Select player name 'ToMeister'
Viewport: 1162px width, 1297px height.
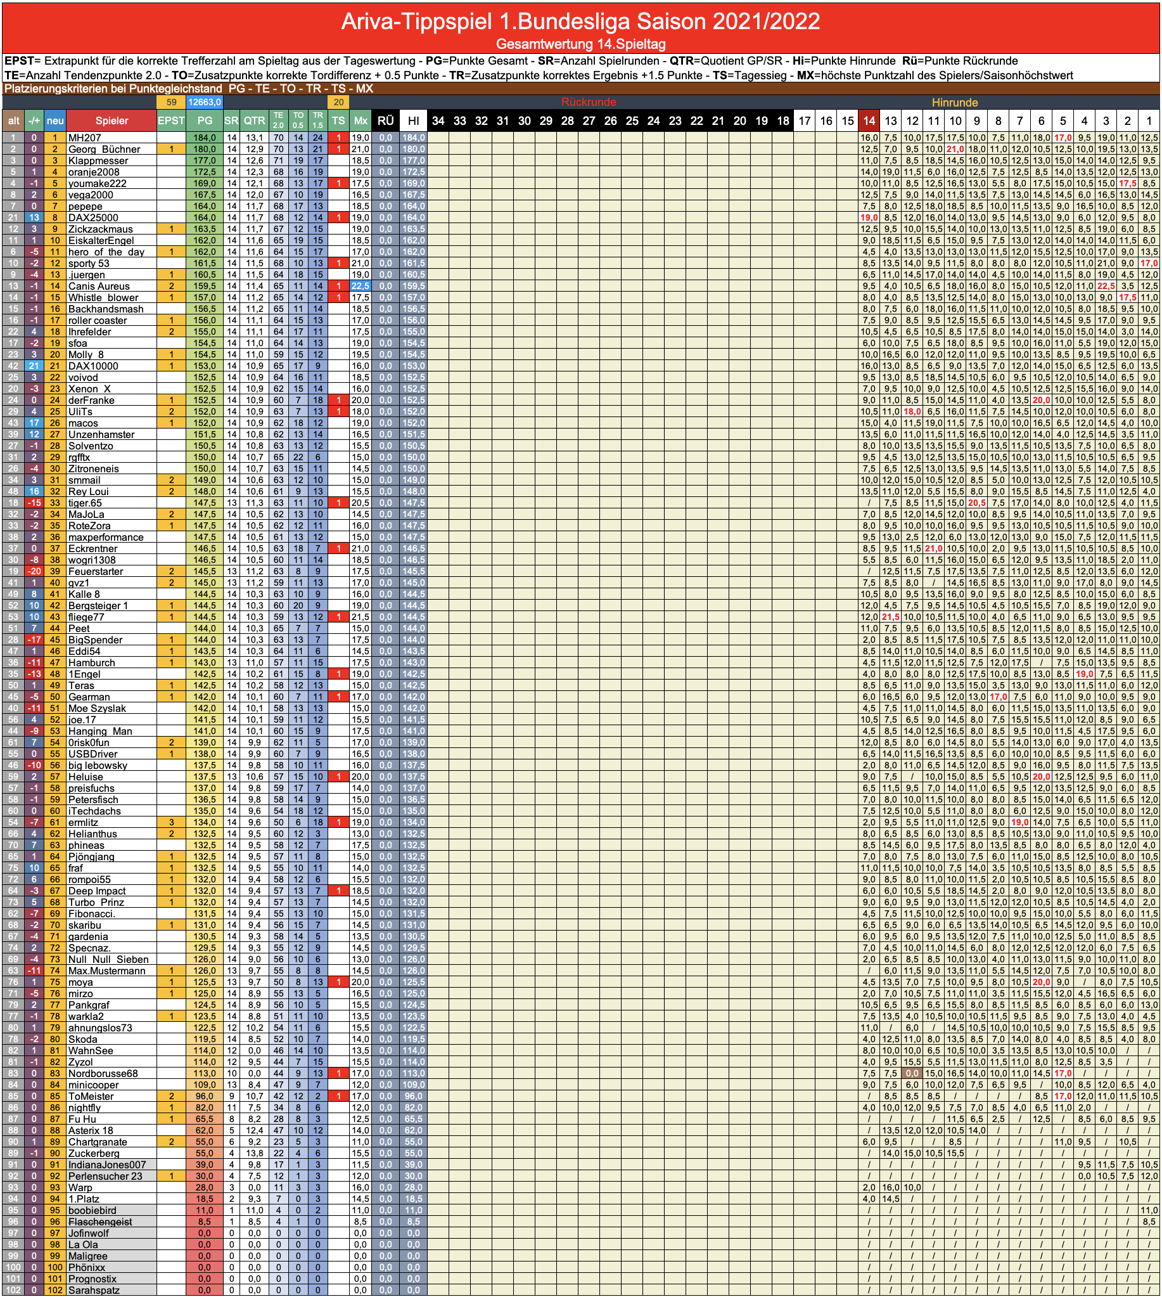[x=91, y=1096]
